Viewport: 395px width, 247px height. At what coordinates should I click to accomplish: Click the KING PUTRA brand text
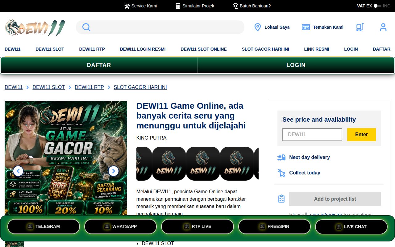(151, 138)
